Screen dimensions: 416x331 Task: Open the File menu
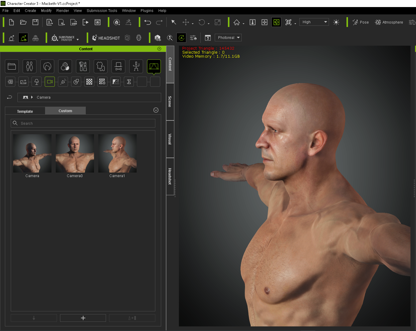pos(6,10)
